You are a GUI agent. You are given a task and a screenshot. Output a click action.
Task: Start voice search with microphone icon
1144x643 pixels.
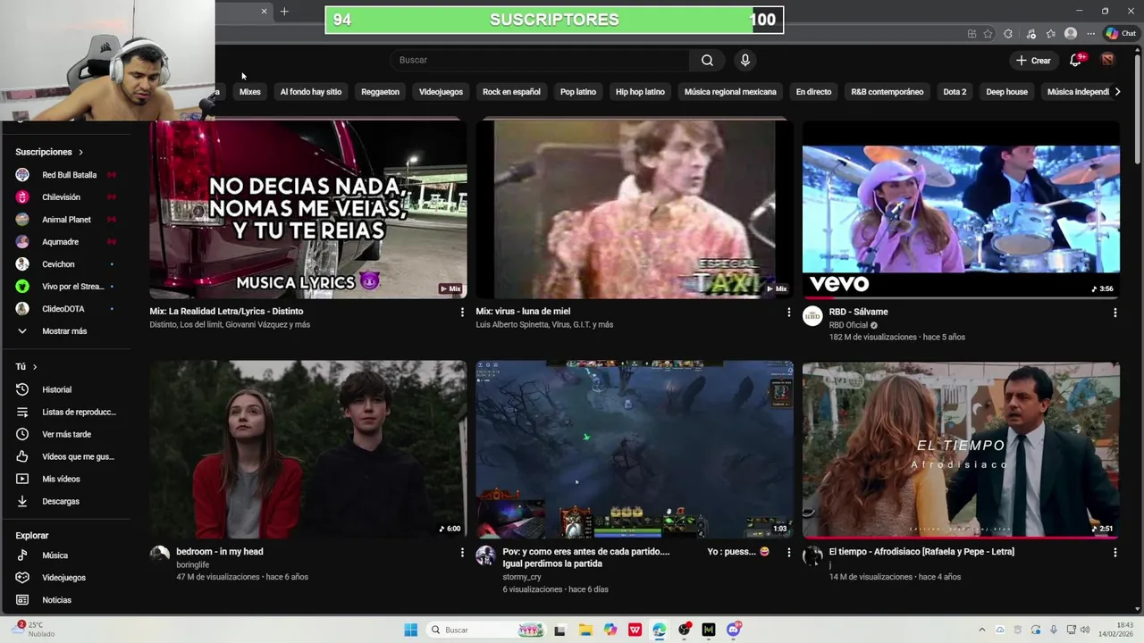[745, 60]
